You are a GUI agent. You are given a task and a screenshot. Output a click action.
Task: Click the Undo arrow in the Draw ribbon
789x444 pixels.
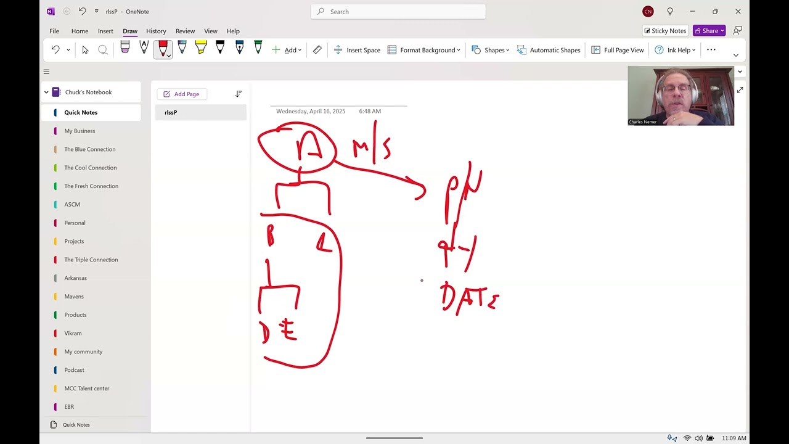pos(55,50)
